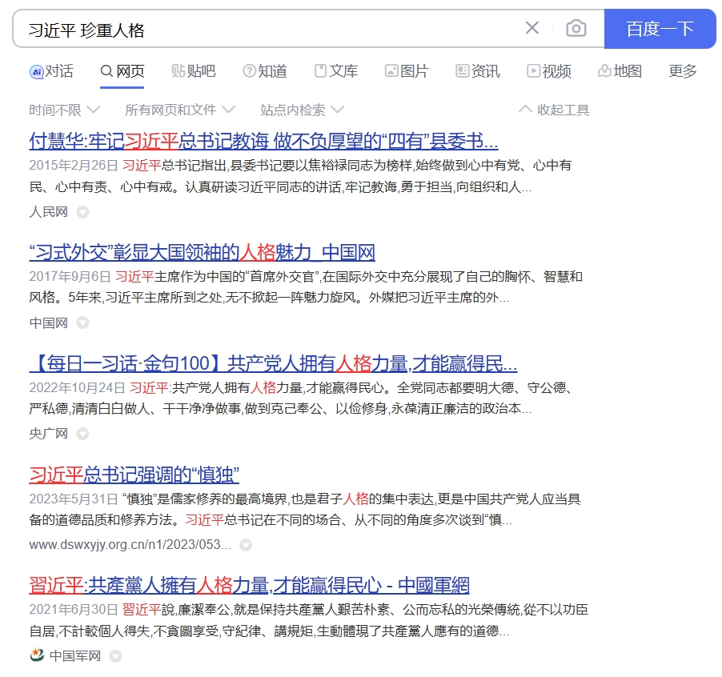Open the 习近平总书记强调的“慎独” result
This screenshot has height=677, width=722.
pyautogui.click(x=134, y=475)
